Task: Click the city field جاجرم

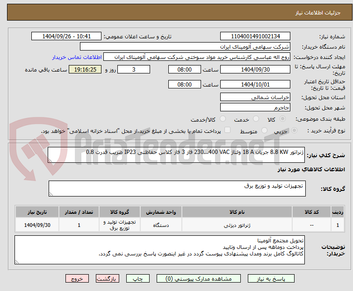Action: coord(255,108)
